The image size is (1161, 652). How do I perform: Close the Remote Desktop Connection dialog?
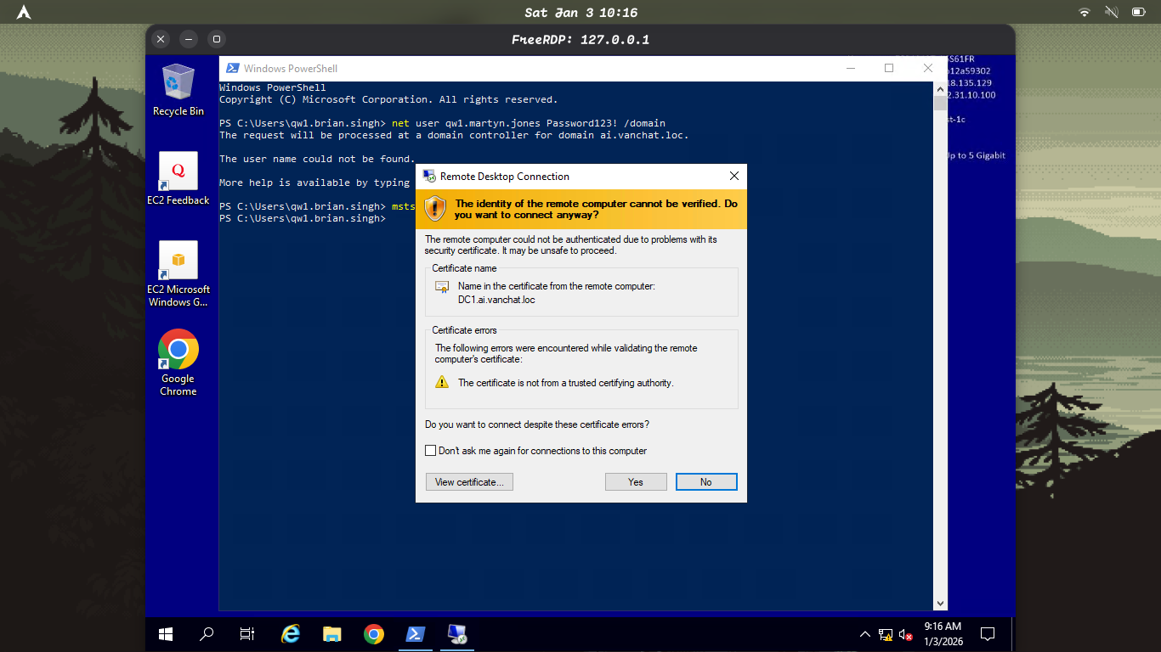point(734,177)
